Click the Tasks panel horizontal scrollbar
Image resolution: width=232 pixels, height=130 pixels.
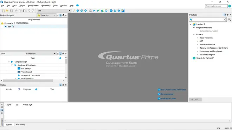tap(28, 81)
